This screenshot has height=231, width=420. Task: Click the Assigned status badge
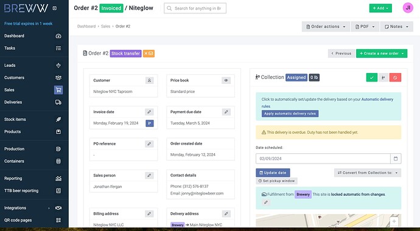click(x=296, y=78)
